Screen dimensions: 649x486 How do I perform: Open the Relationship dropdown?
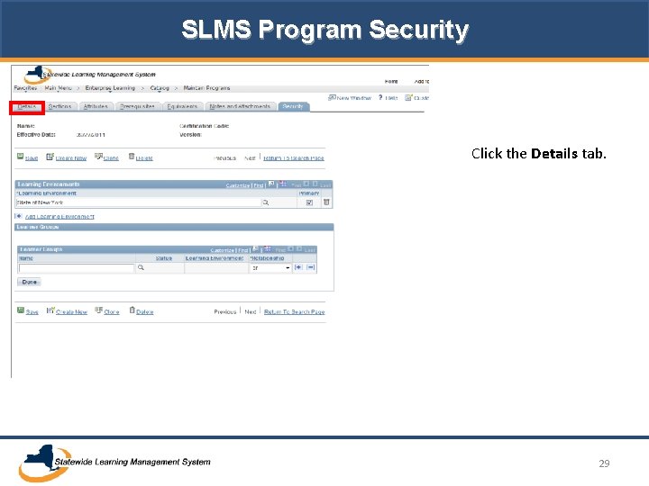click(x=270, y=268)
